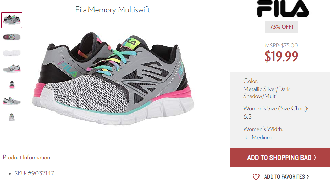Image resolution: width=330 pixels, height=182 pixels.
Task: Select the Metallic Silver/Dark Shadow/Multi color option
Action: pos(266,93)
